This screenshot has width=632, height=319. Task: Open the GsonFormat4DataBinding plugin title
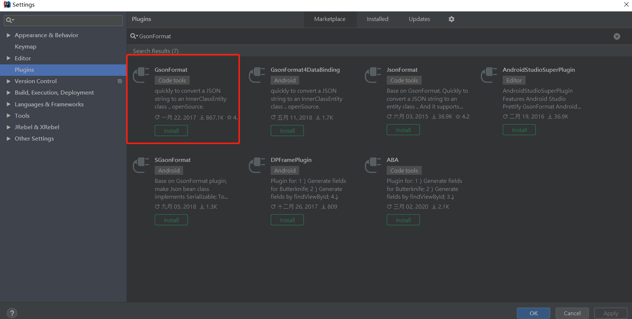point(305,70)
